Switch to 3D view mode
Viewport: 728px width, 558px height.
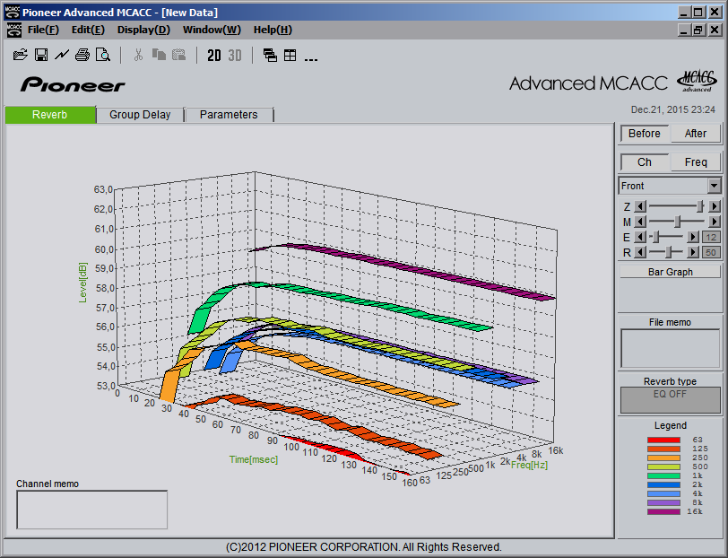click(235, 56)
